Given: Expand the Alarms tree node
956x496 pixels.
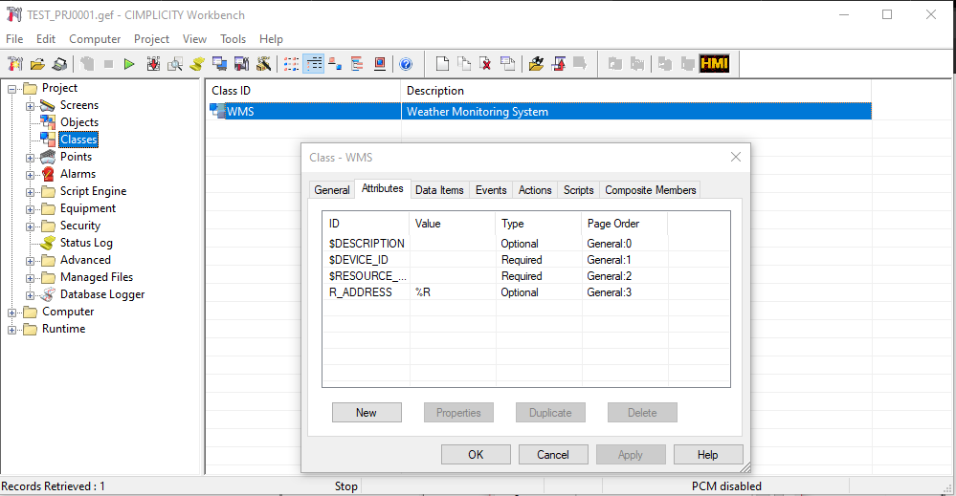Looking at the screenshot, I should pyautogui.click(x=30, y=175).
